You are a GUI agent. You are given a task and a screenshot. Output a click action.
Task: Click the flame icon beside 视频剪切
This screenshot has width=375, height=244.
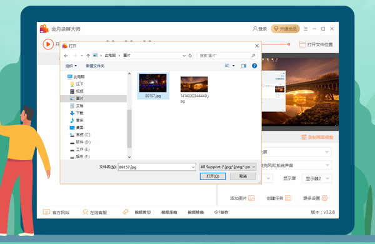click(x=126, y=212)
